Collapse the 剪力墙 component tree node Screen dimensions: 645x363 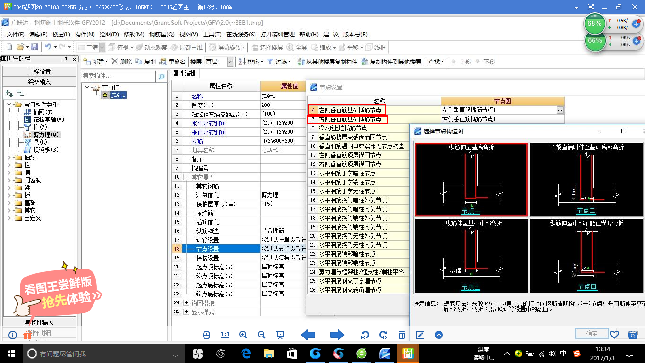[x=87, y=87]
